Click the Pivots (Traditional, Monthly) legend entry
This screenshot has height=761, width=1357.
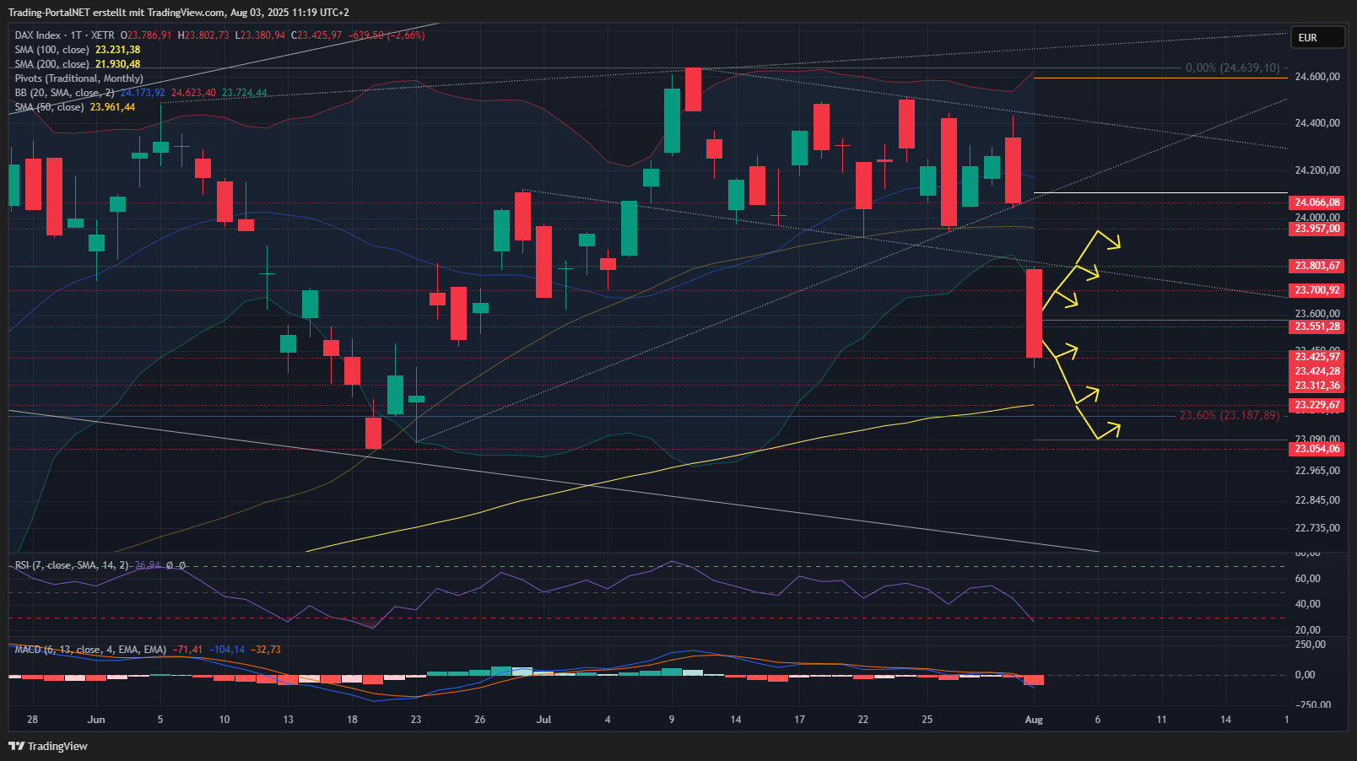(x=78, y=78)
